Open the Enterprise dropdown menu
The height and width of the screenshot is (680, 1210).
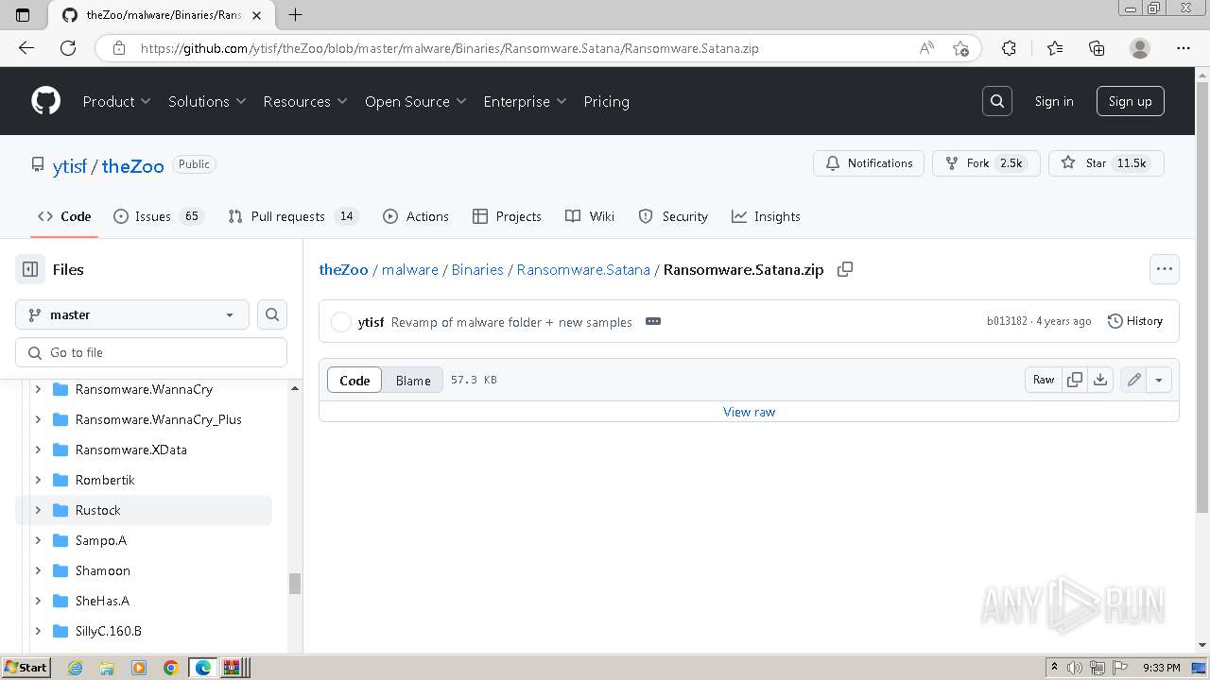525,101
